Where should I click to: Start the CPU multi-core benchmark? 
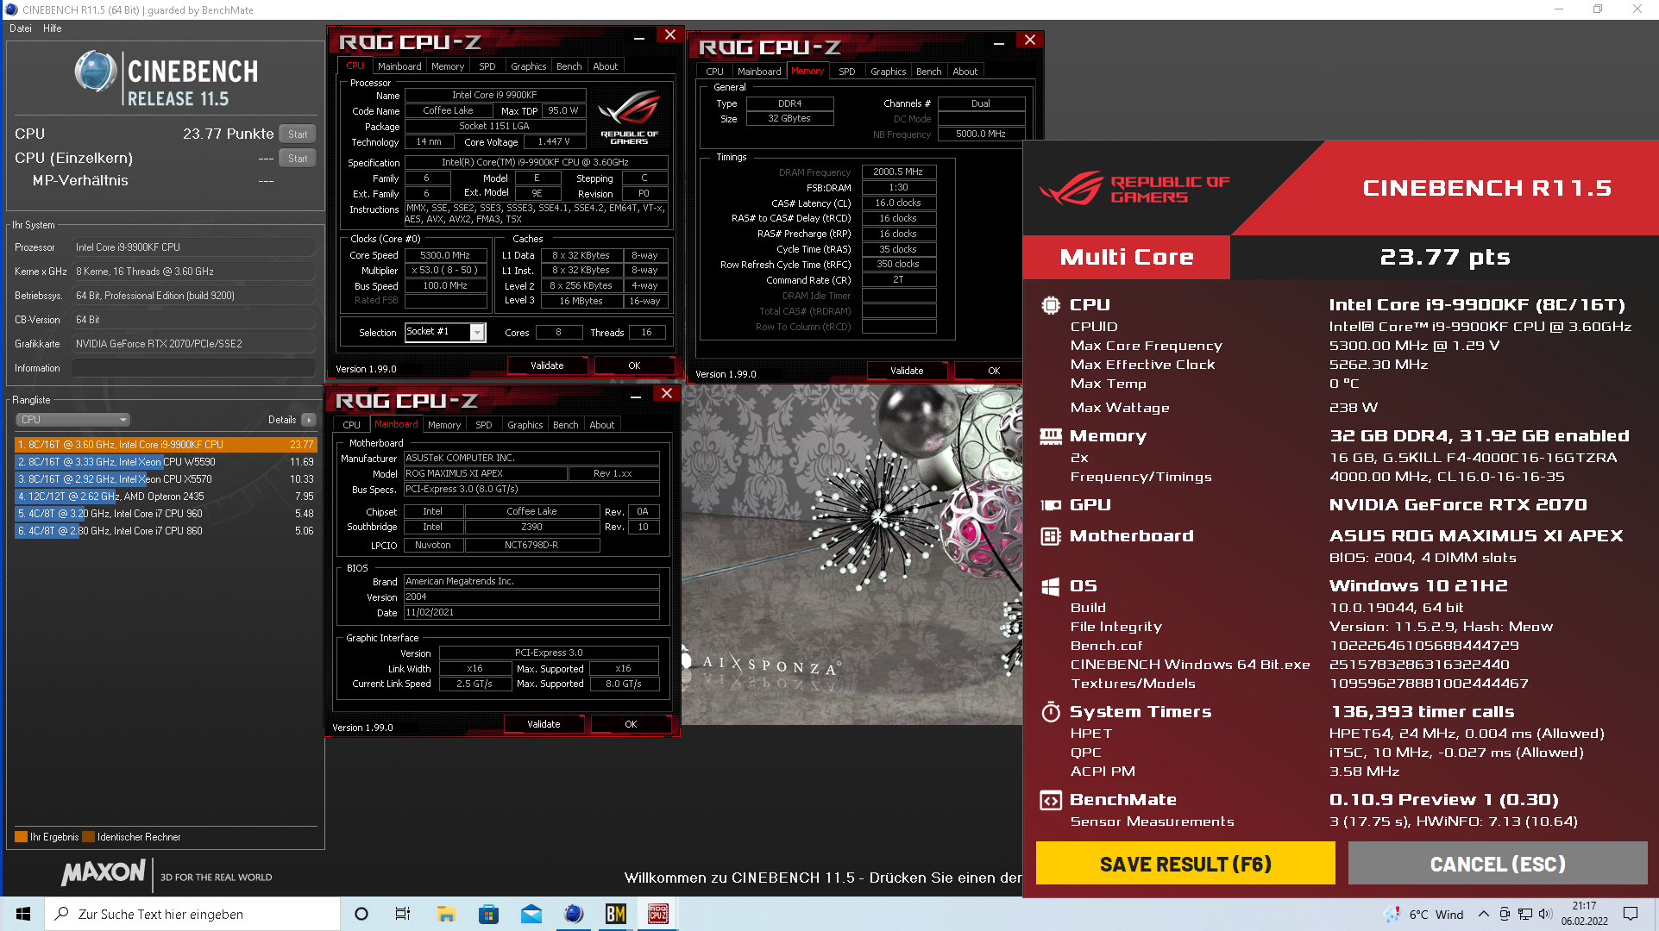tap(298, 134)
